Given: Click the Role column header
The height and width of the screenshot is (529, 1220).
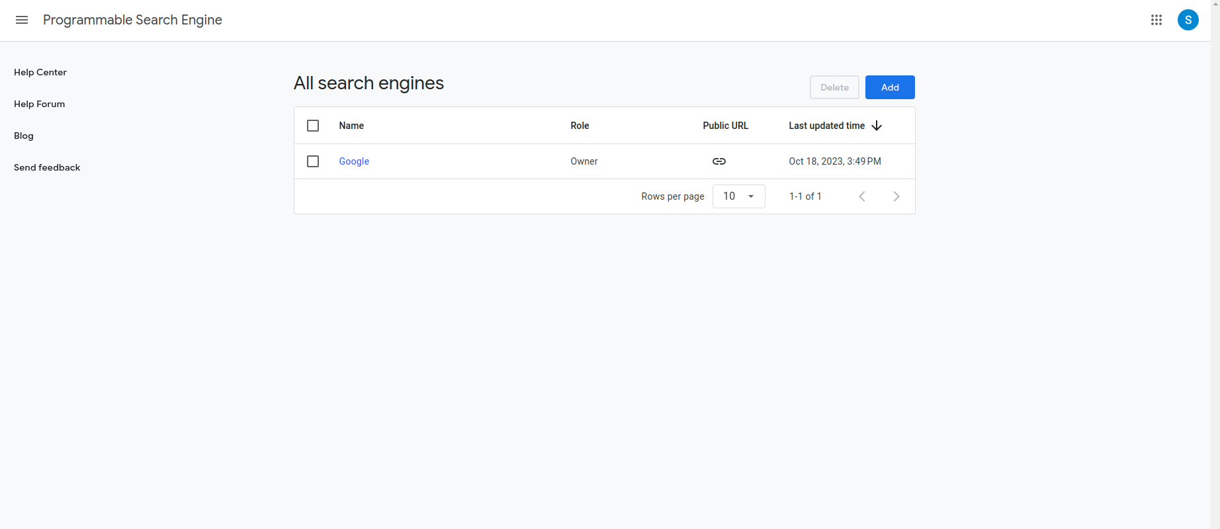Looking at the screenshot, I should 580,126.
